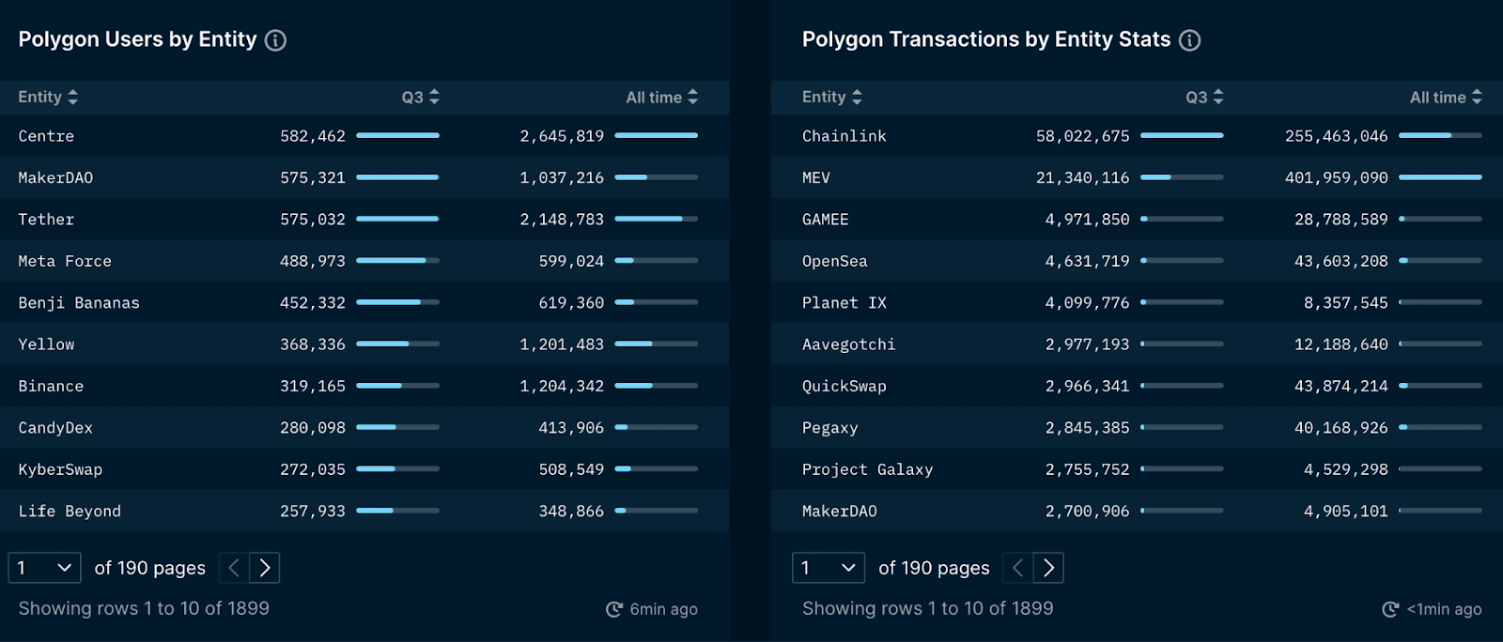The image size is (1503, 642).
Task: Select KyberSwap entity row
Action: (x=364, y=469)
